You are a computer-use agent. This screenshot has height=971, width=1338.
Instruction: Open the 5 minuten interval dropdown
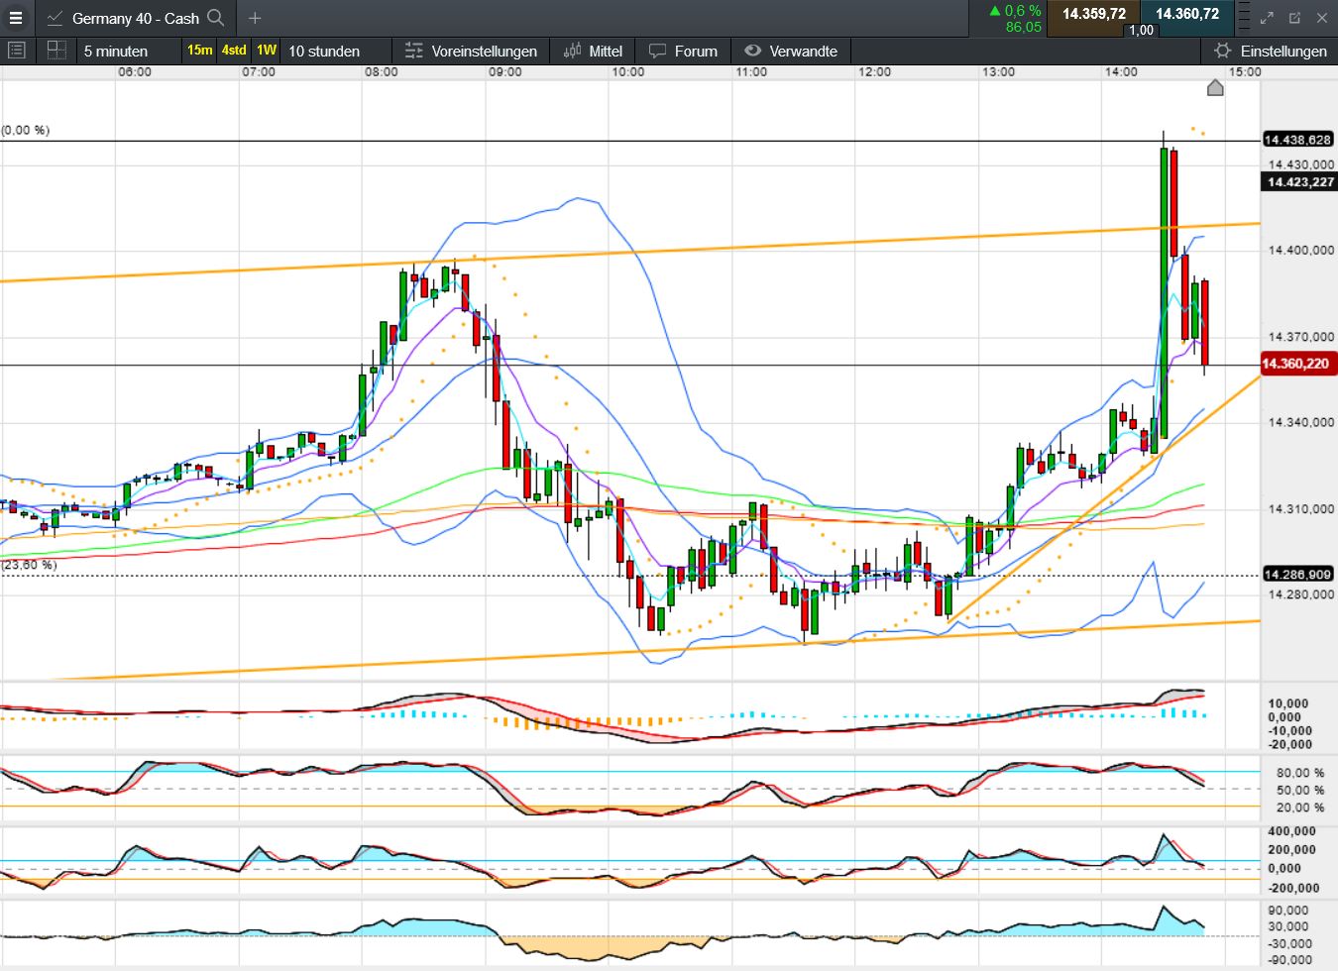(x=116, y=51)
